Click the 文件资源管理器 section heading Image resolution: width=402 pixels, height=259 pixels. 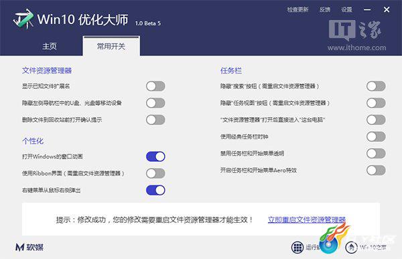click(x=47, y=71)
